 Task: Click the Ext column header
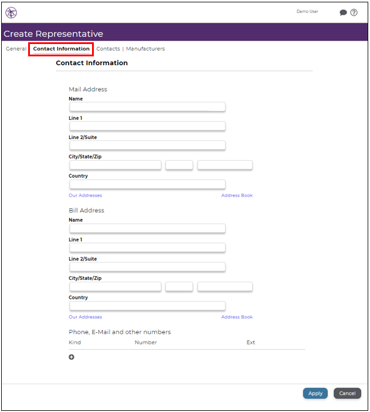click(251, 342)
